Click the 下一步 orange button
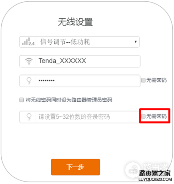Image resolution: width=174 pixels, height=184 pixels. click(x=76, y=167)
